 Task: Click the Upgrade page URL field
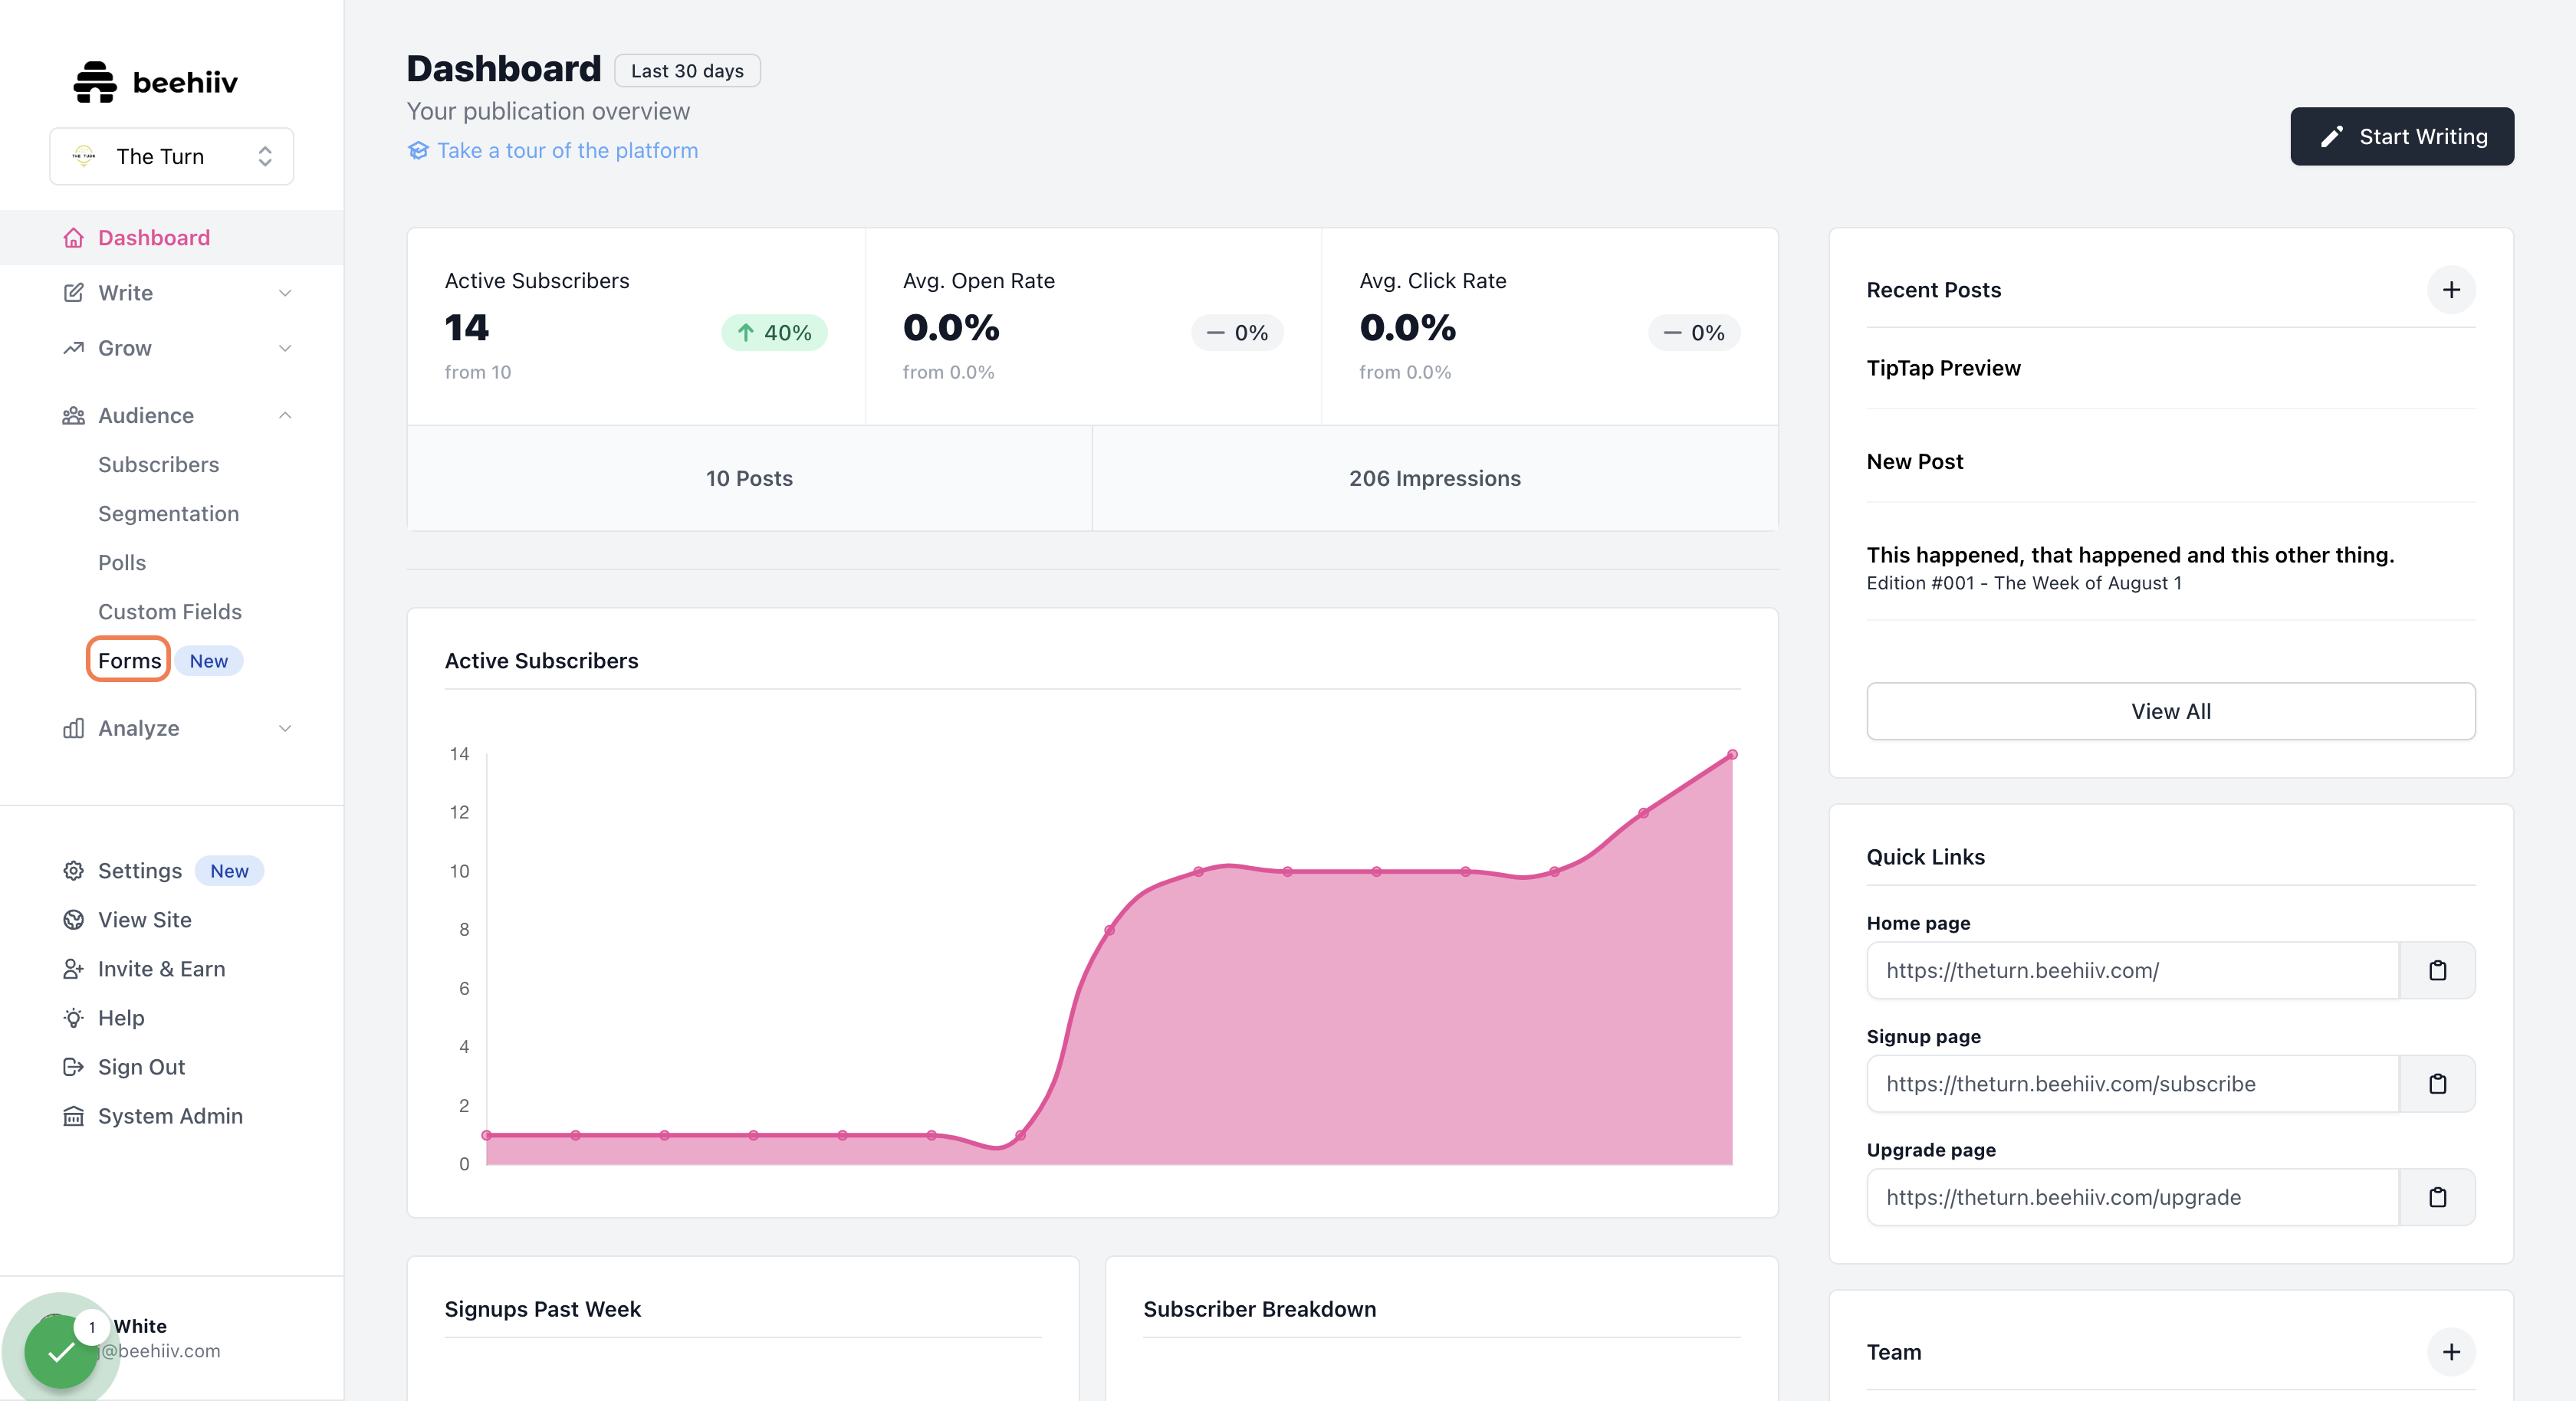click(2132, 1197)
